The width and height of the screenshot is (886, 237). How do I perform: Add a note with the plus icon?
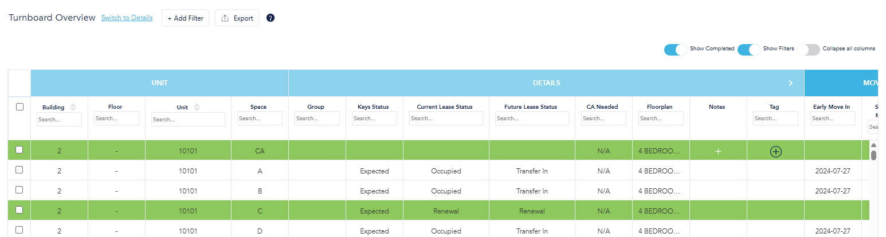pos(718,151)
